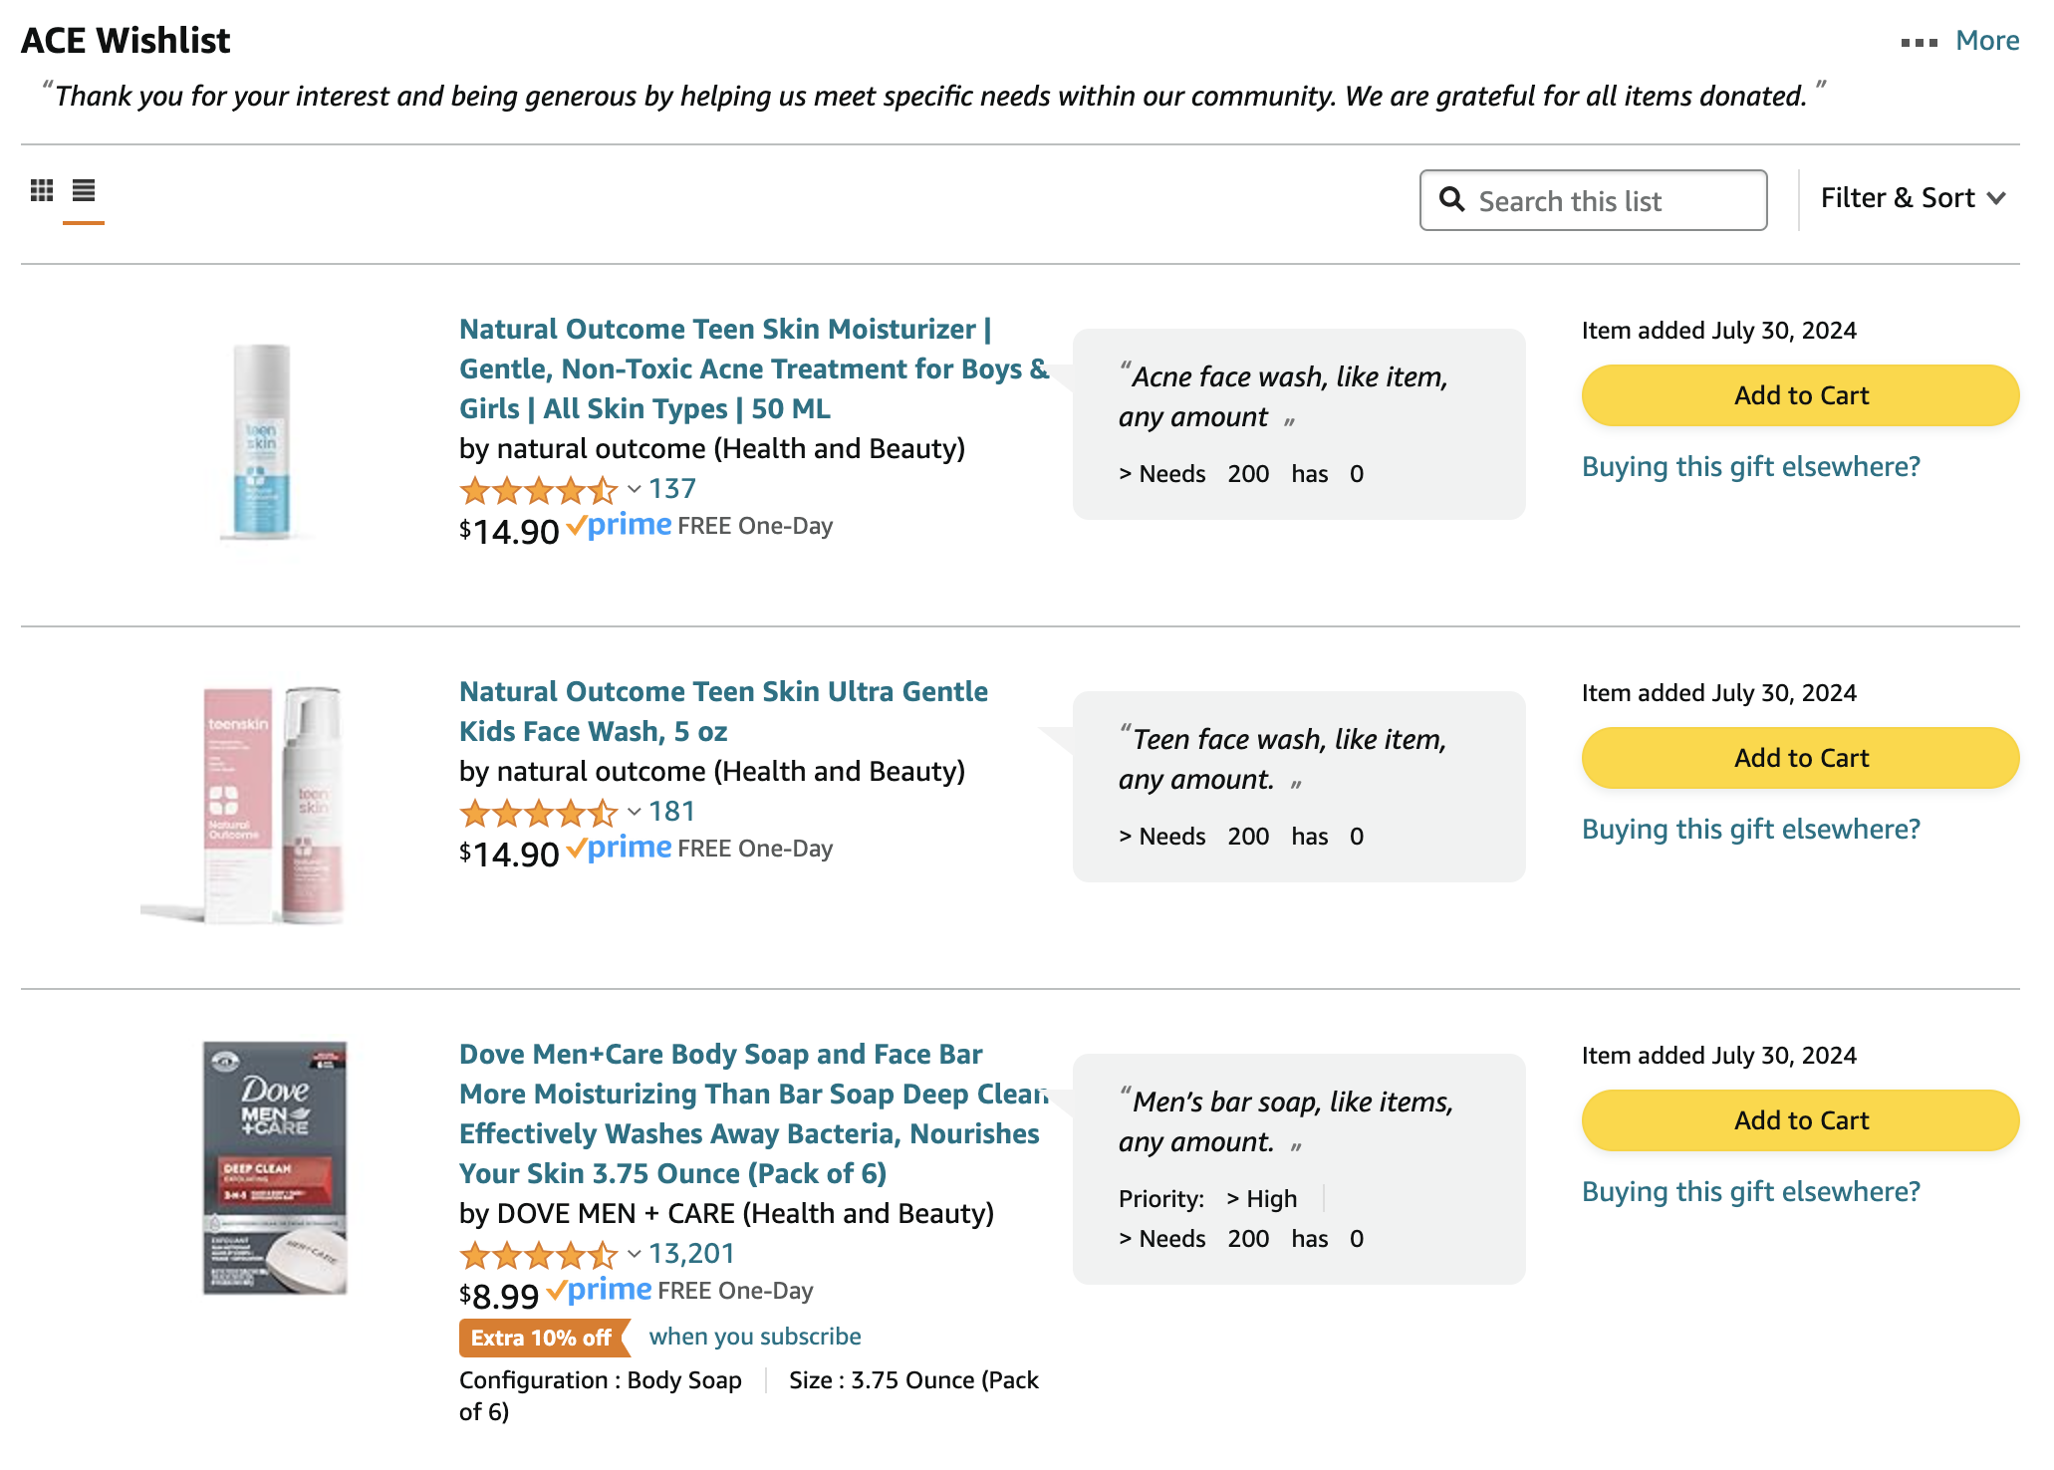The height and width of the screenshot is (1470, 2054).
Task: Add Teen Skin Moisturizer to cart
Action: (x=1800, y=395)
